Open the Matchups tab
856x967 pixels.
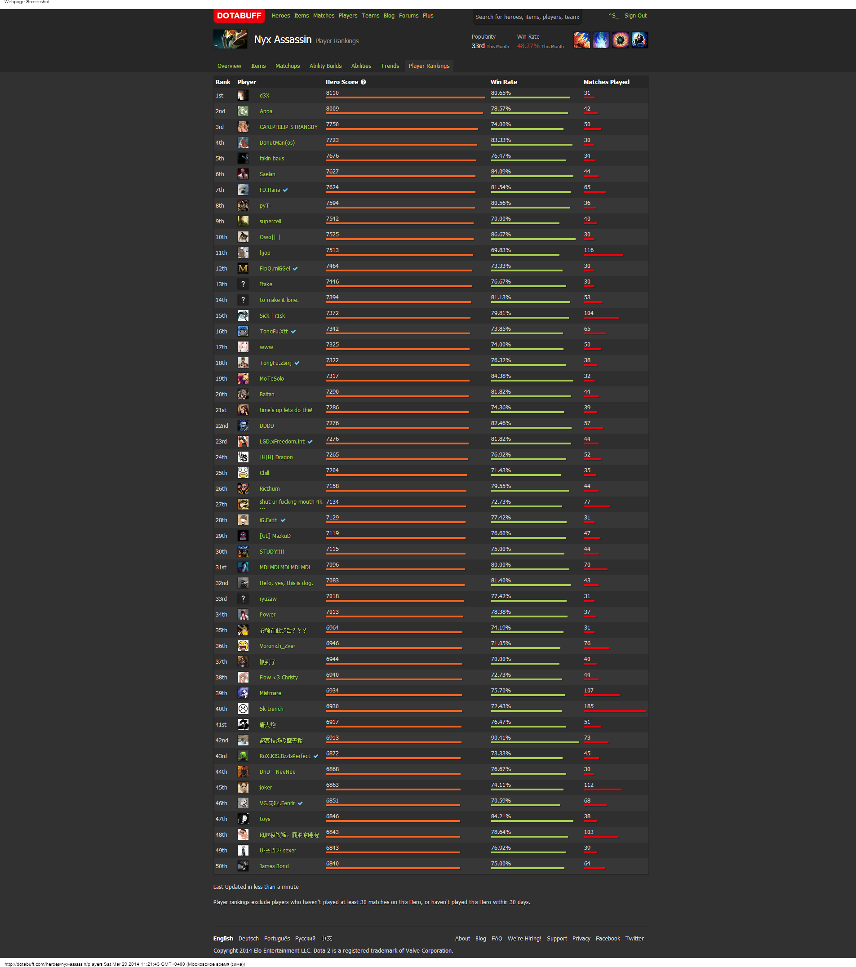(287, 66)
